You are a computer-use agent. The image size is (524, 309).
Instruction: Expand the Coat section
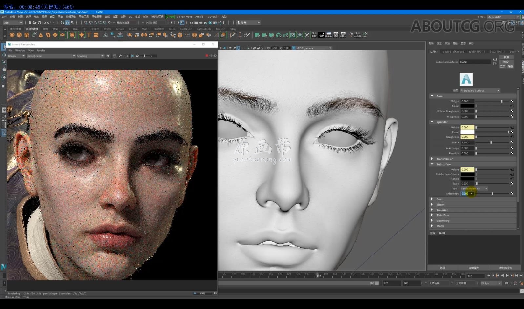(432, 199)
